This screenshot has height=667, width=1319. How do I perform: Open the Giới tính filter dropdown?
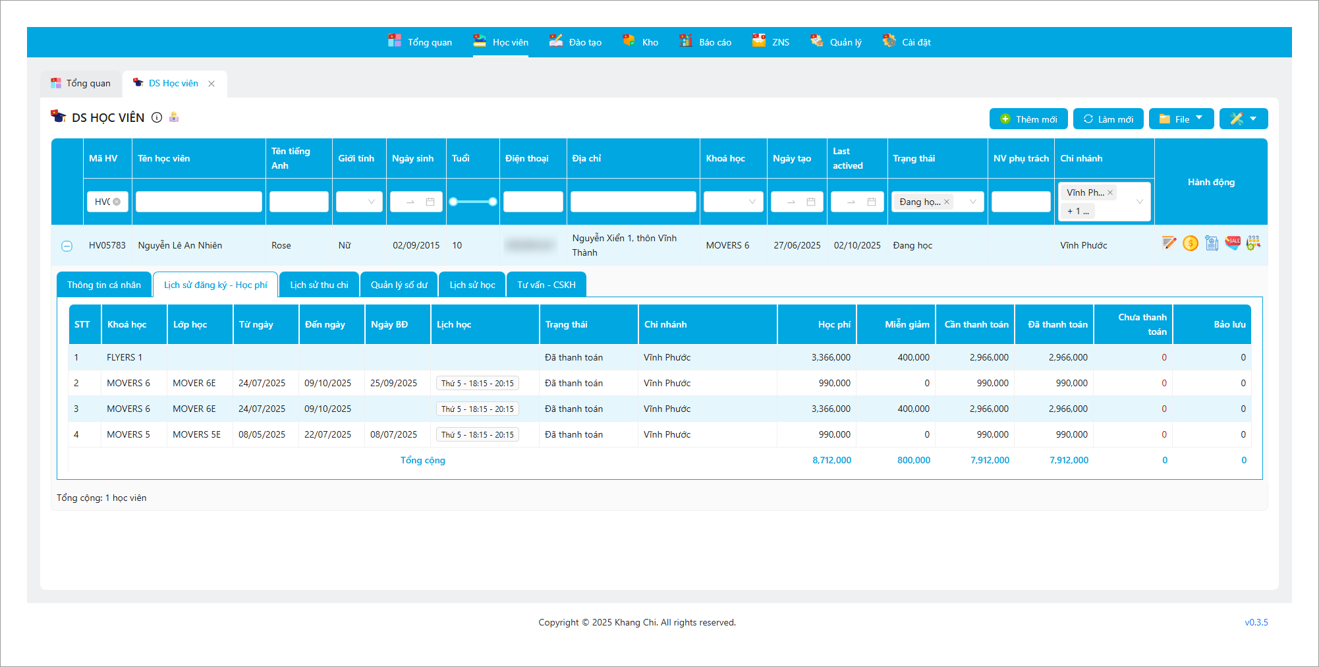click(x=359, y=202)
